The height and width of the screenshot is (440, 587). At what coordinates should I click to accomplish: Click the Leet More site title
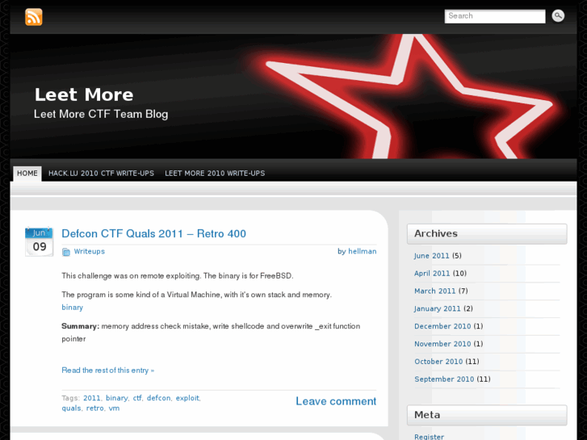click(x=84, y=94)
